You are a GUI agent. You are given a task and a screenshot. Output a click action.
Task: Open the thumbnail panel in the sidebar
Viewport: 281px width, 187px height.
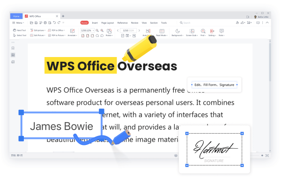point(13,55)
